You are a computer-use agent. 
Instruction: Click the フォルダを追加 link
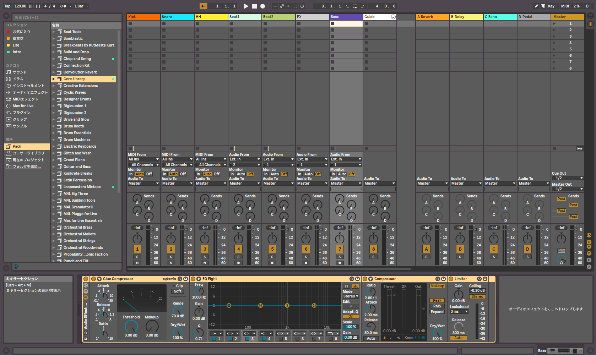pos(26,166)
